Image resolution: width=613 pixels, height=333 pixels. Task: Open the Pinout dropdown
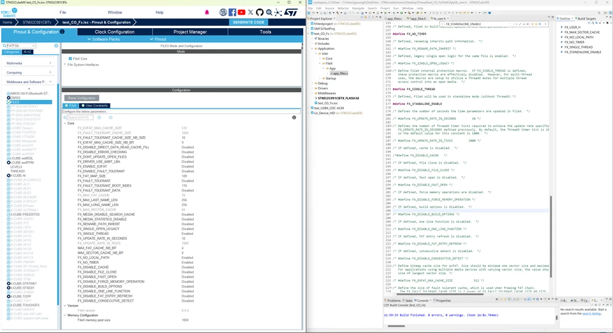point(158,39)
